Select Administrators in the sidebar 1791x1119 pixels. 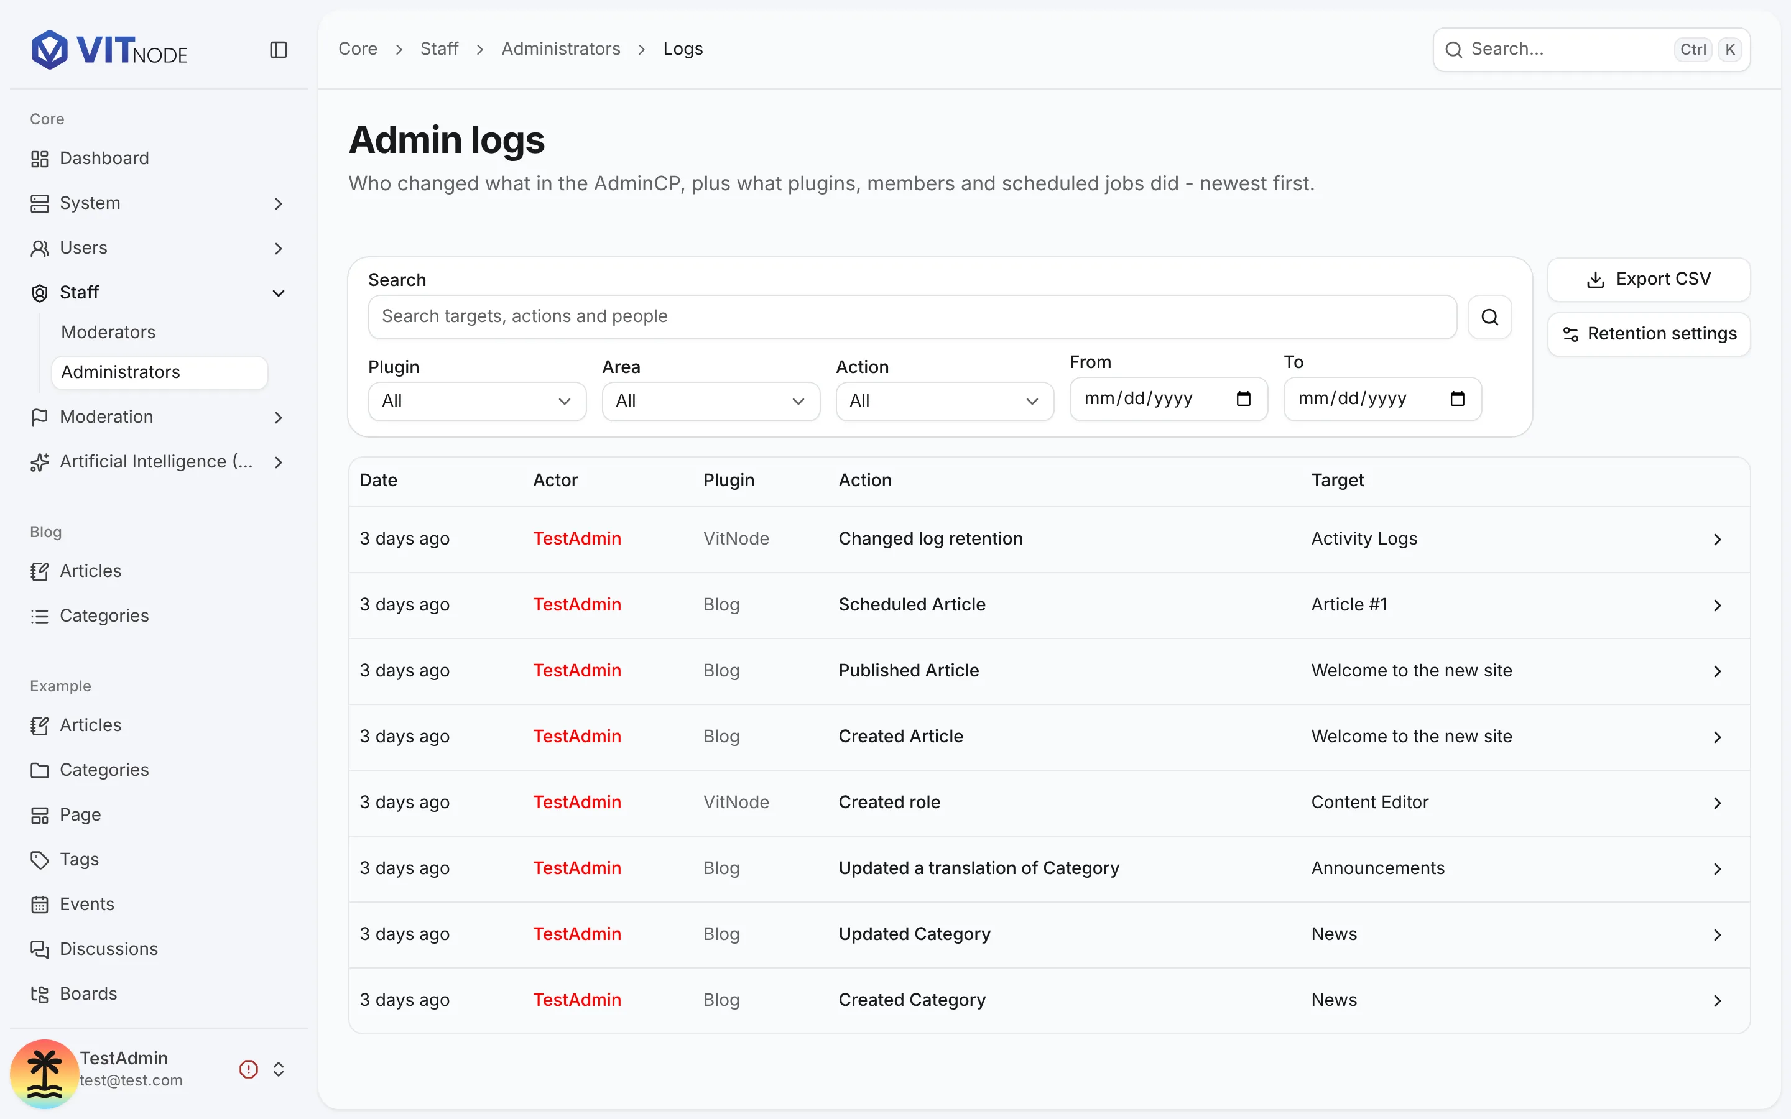pos(159,372)
